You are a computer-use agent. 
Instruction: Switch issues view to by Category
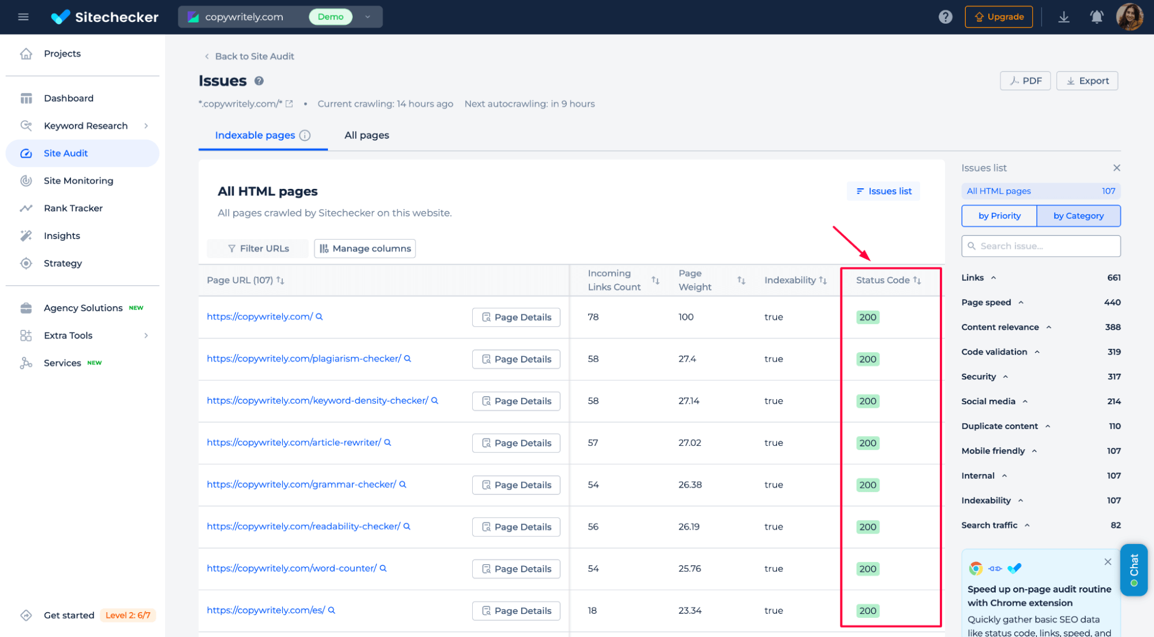click(x=1078, y=216)
